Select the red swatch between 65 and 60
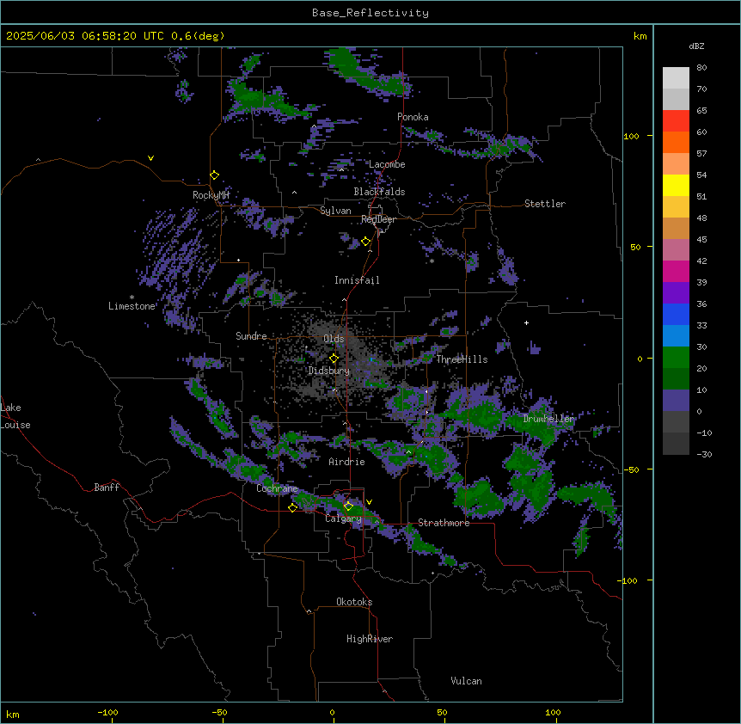Screen dimensions: 741x724 [x=676, y=121]
